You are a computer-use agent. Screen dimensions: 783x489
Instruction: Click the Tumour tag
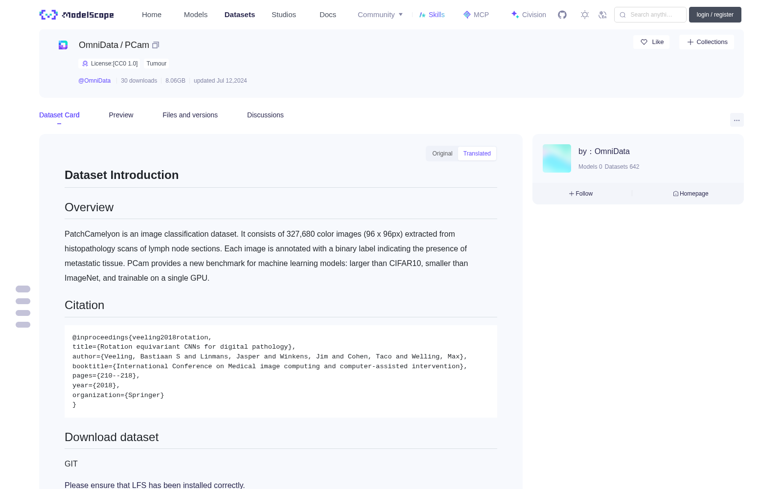tap(157, 64)
